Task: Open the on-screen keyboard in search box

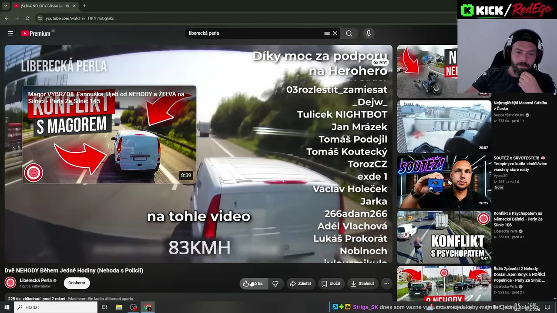Action: tap(327, 33)
